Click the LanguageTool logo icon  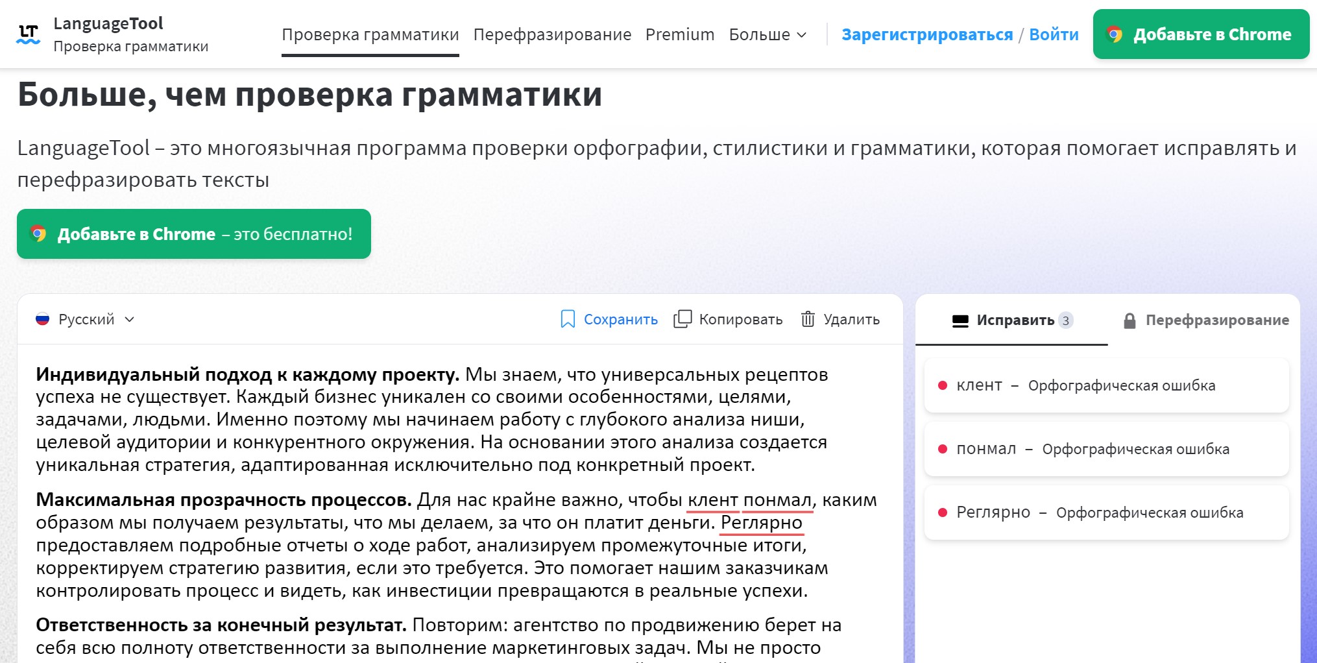coord(28,34)
